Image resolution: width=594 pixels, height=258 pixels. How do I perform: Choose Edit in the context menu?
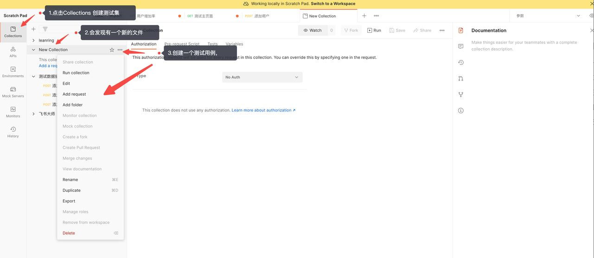(x=90, y=83)
